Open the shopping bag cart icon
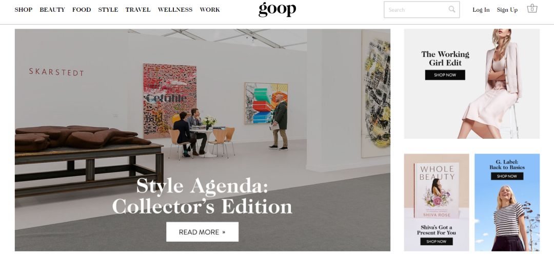 point(532,9)
